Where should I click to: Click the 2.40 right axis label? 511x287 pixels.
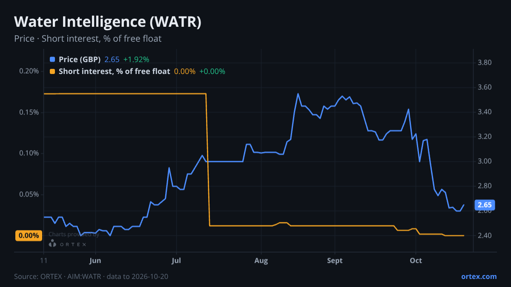click(x=485, y=236)
